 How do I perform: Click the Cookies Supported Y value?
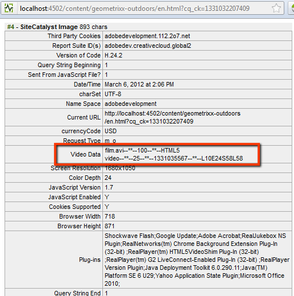(107, 207)
